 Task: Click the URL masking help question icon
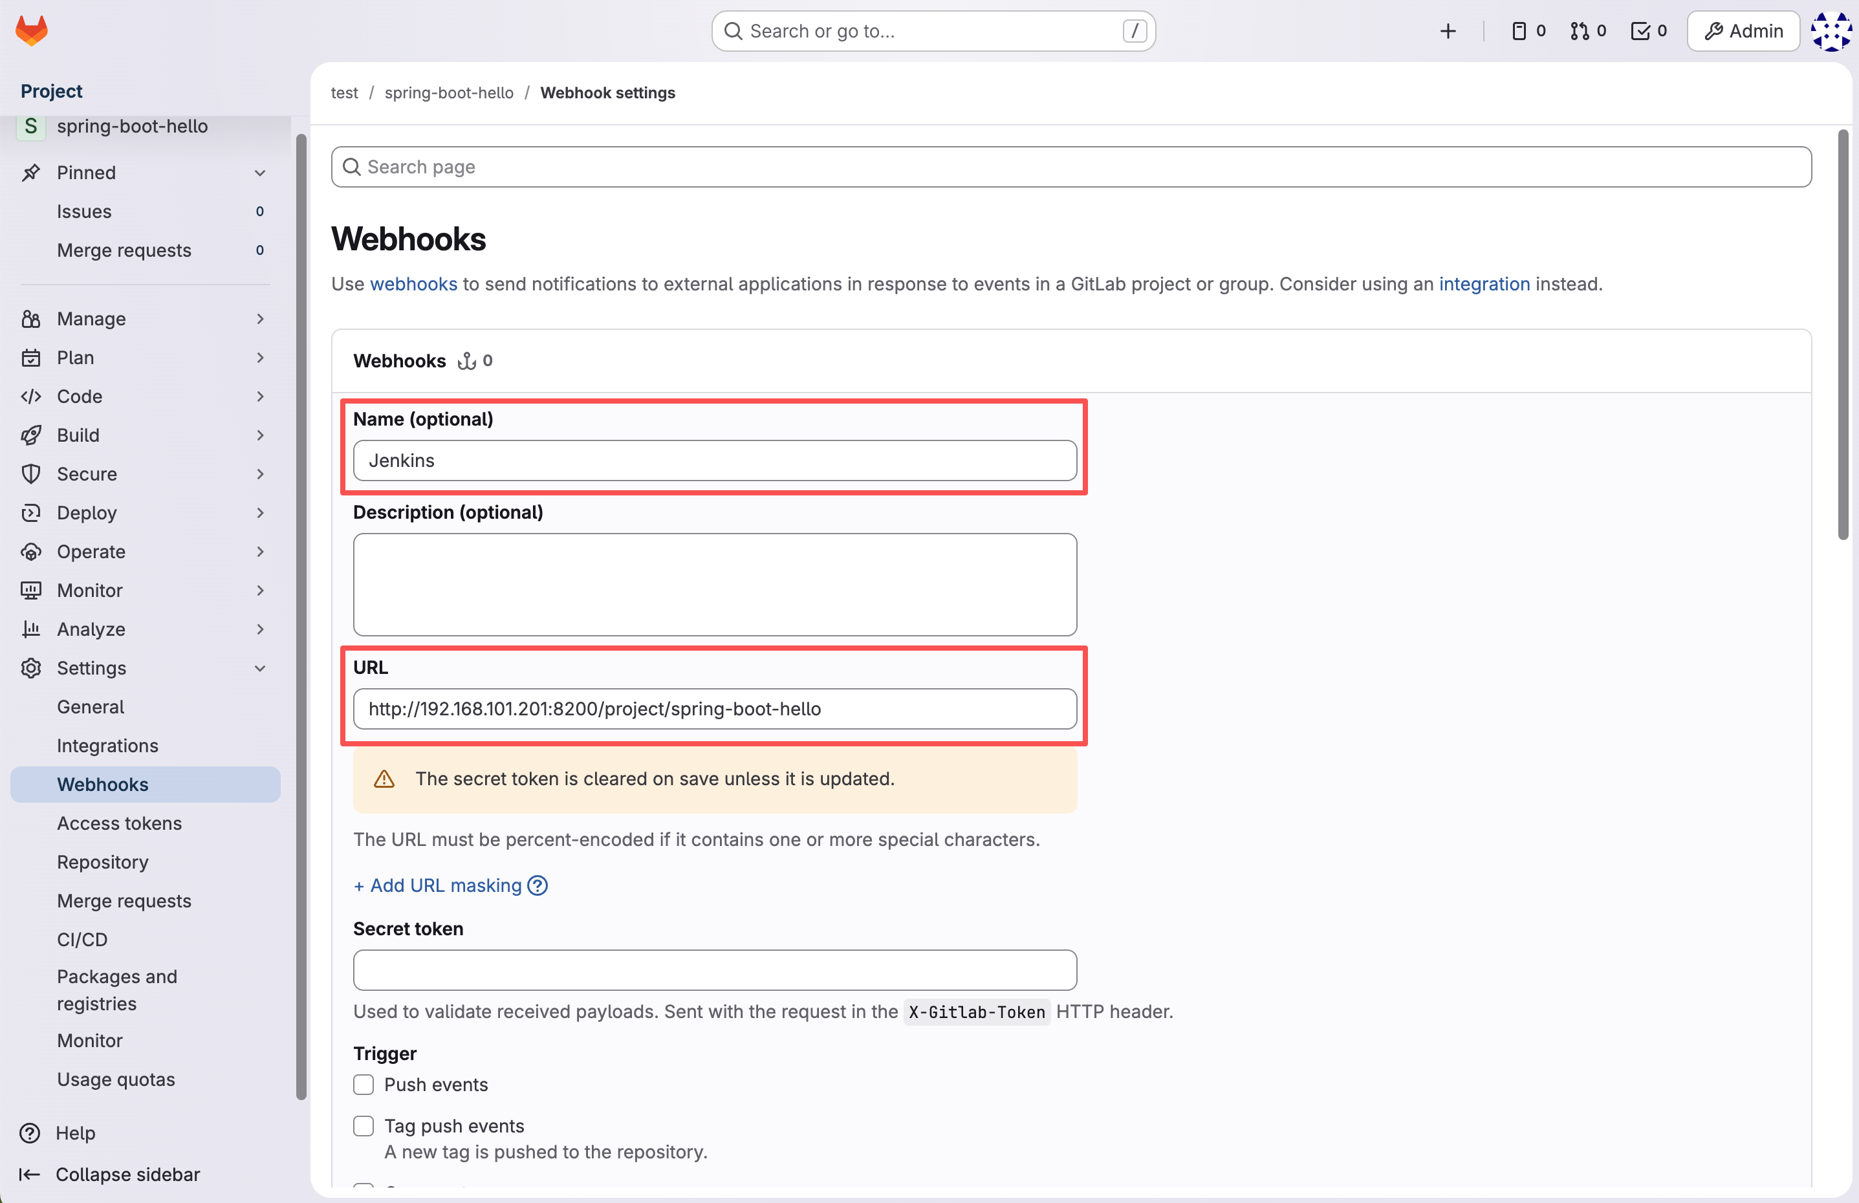[x=538, y=885]
